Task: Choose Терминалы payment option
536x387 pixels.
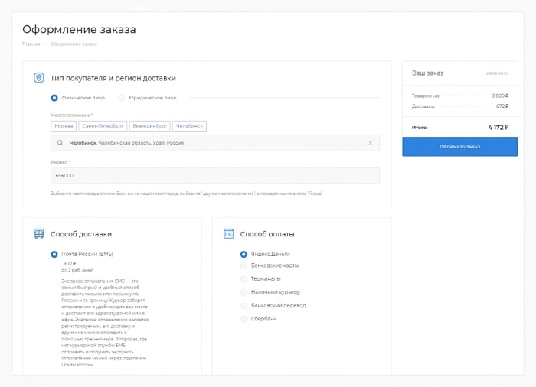Action: coord(243,278)
